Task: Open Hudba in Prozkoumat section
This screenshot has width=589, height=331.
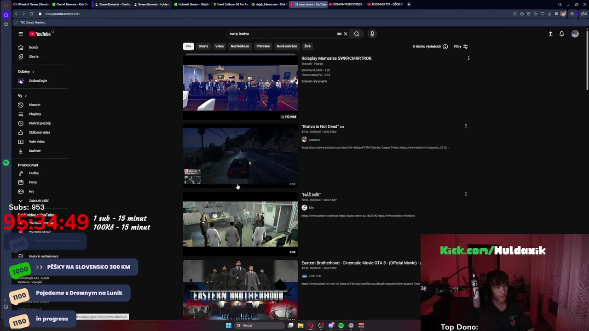Action: [34, 173]
